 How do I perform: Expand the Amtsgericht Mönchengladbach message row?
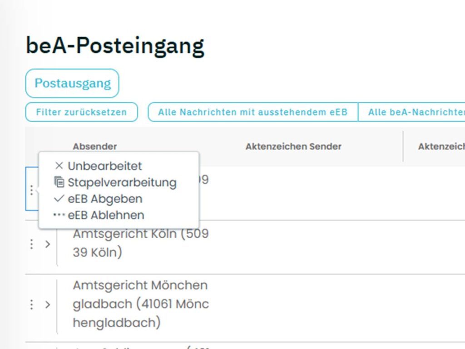click(x=48, y=304)
